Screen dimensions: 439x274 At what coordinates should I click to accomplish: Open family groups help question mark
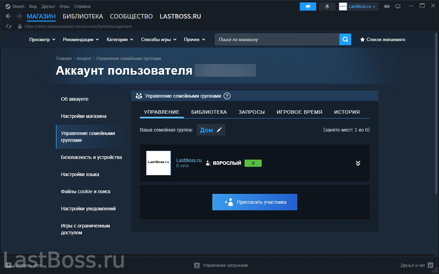(x=227, y=96)
